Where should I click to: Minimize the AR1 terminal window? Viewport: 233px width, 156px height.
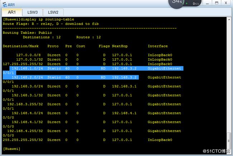coord(208,3)
